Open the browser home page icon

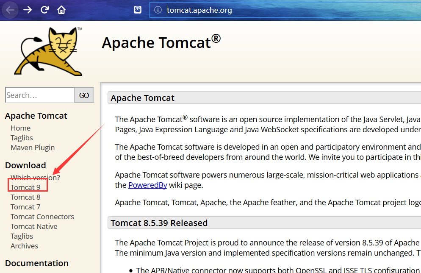(61, 10)
